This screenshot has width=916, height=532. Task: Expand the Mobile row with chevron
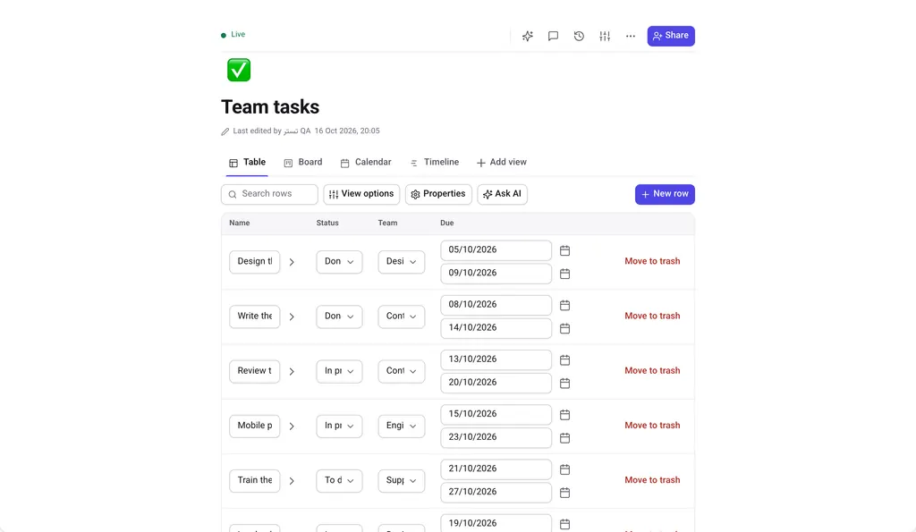coord(292,426)
